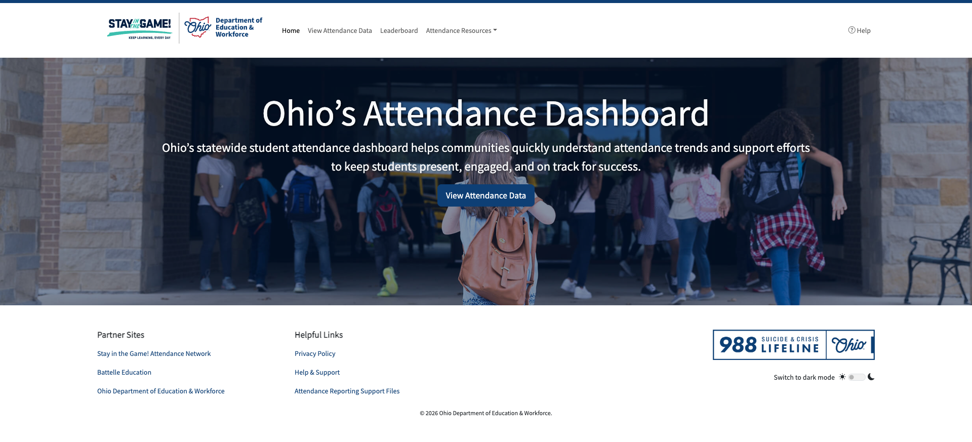Open the Help link with question icon

point(859,30)
